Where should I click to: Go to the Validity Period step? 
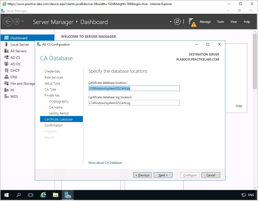pos(59,113)
